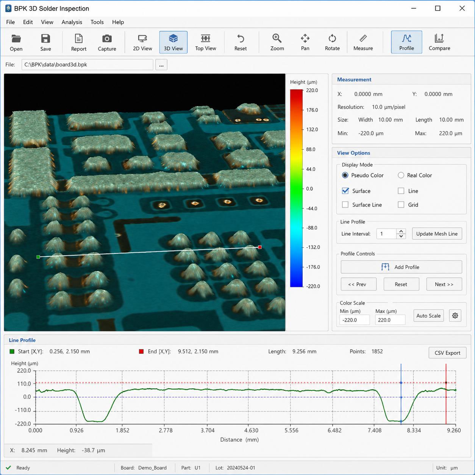Screen dimensions: 475x475
Task: Uncheck the Surface checkbox
Action: [345, 191]
